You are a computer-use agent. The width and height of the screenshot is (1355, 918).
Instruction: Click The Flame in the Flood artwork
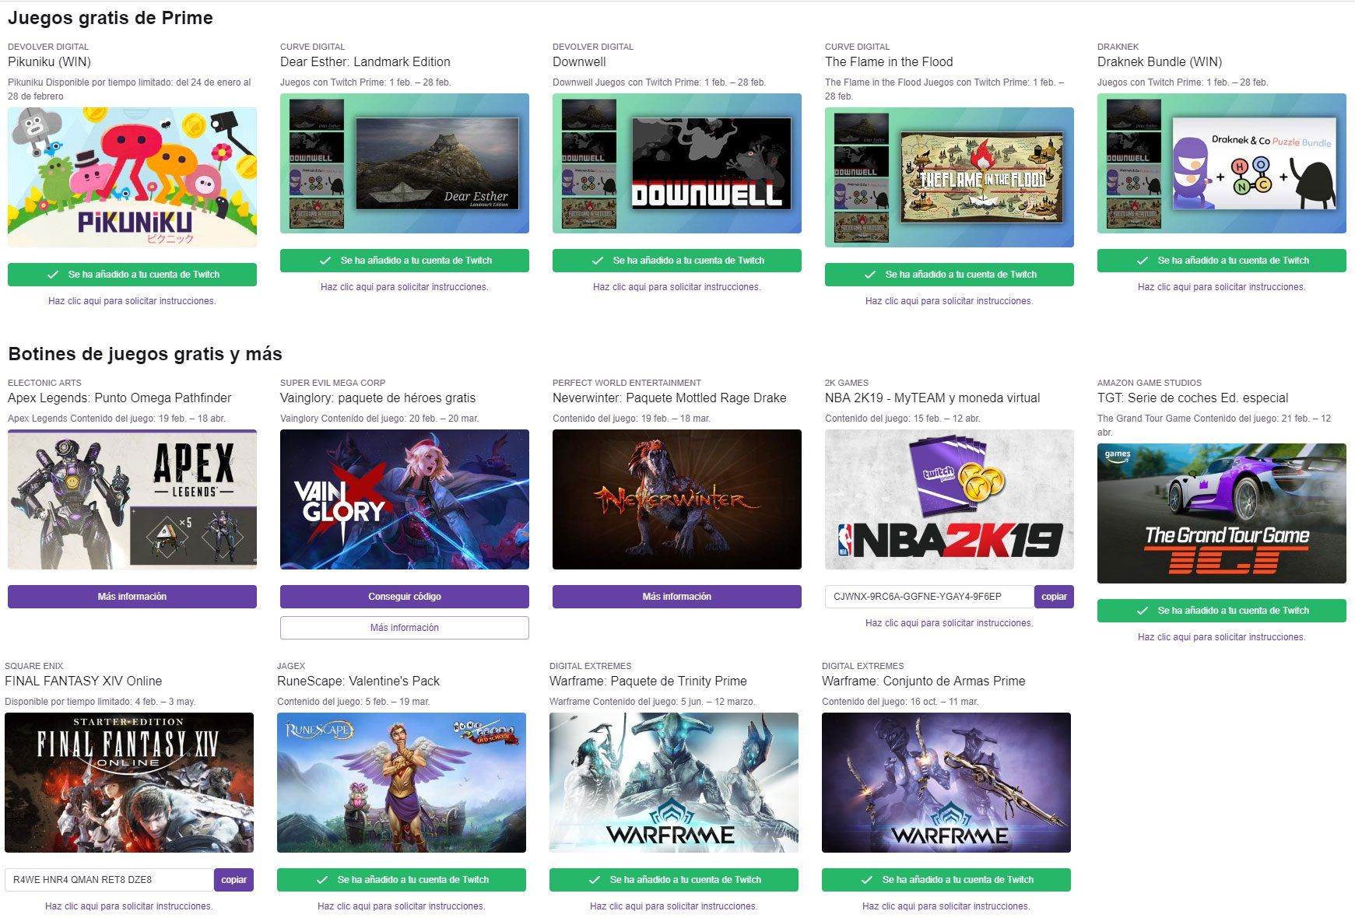[x=950, y=177]
